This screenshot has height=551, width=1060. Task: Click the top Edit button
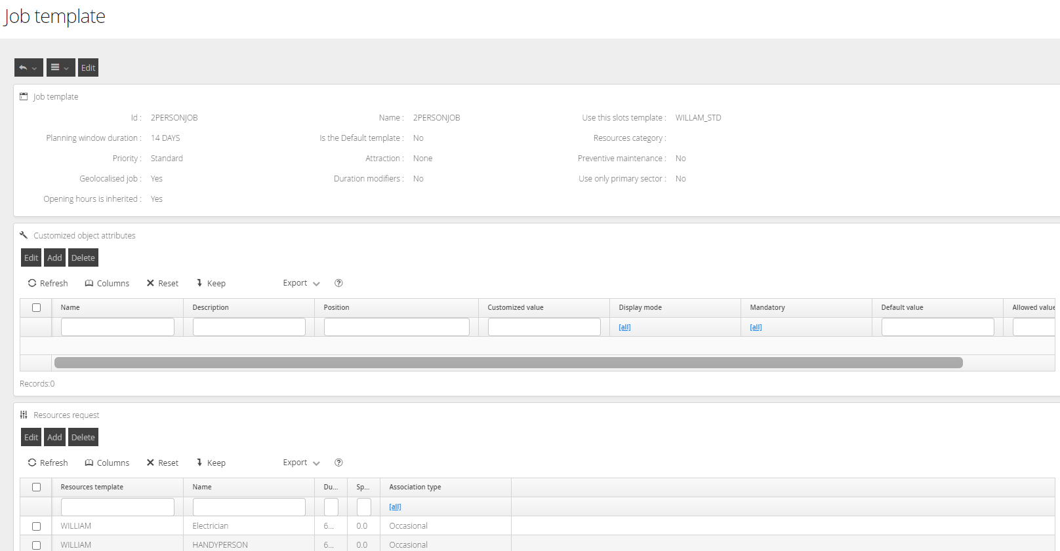(x=89, y=67)
